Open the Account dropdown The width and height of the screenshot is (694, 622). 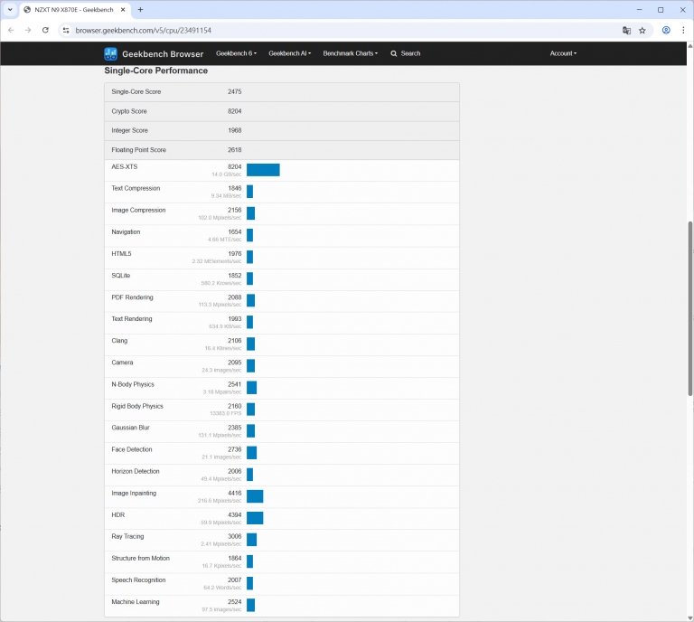[563, 53]
